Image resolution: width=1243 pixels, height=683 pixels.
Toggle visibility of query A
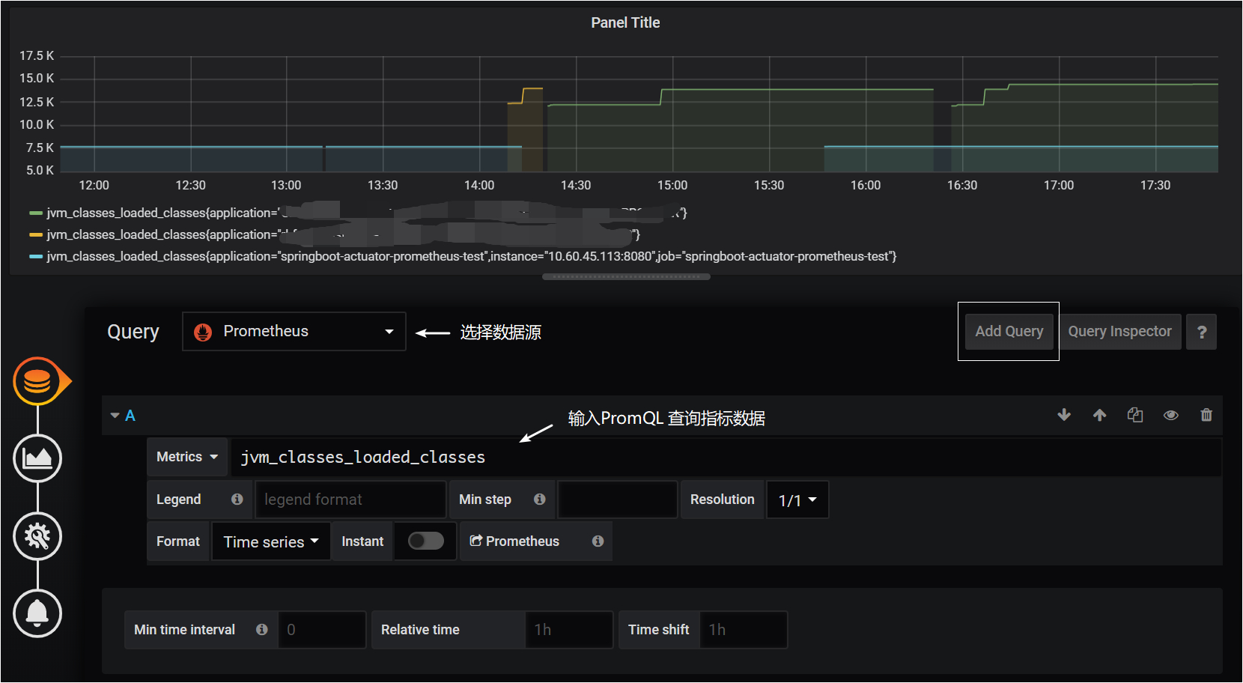1171,415
